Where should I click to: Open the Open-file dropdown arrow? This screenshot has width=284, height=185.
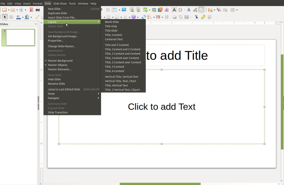[x=17, y=10]
